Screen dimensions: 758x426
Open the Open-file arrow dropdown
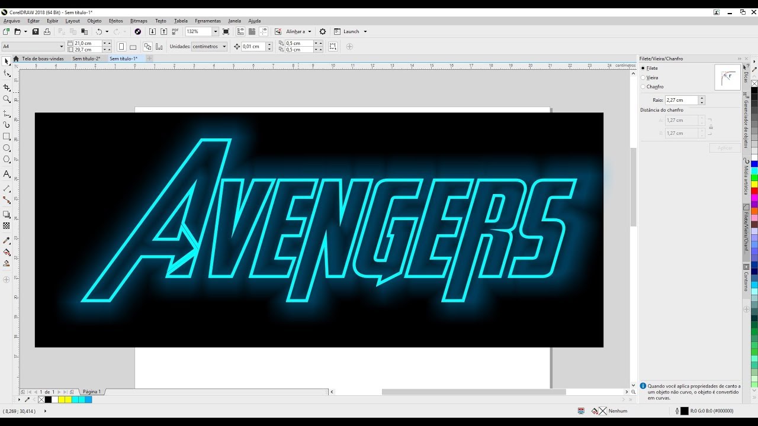click(25, 31)
